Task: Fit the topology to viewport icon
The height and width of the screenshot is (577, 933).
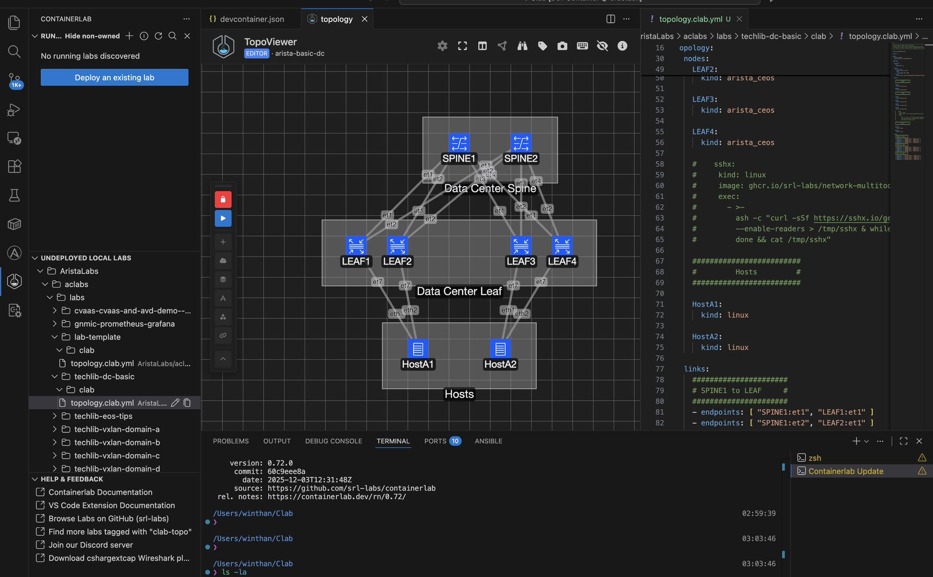Action: coord(462,46)
